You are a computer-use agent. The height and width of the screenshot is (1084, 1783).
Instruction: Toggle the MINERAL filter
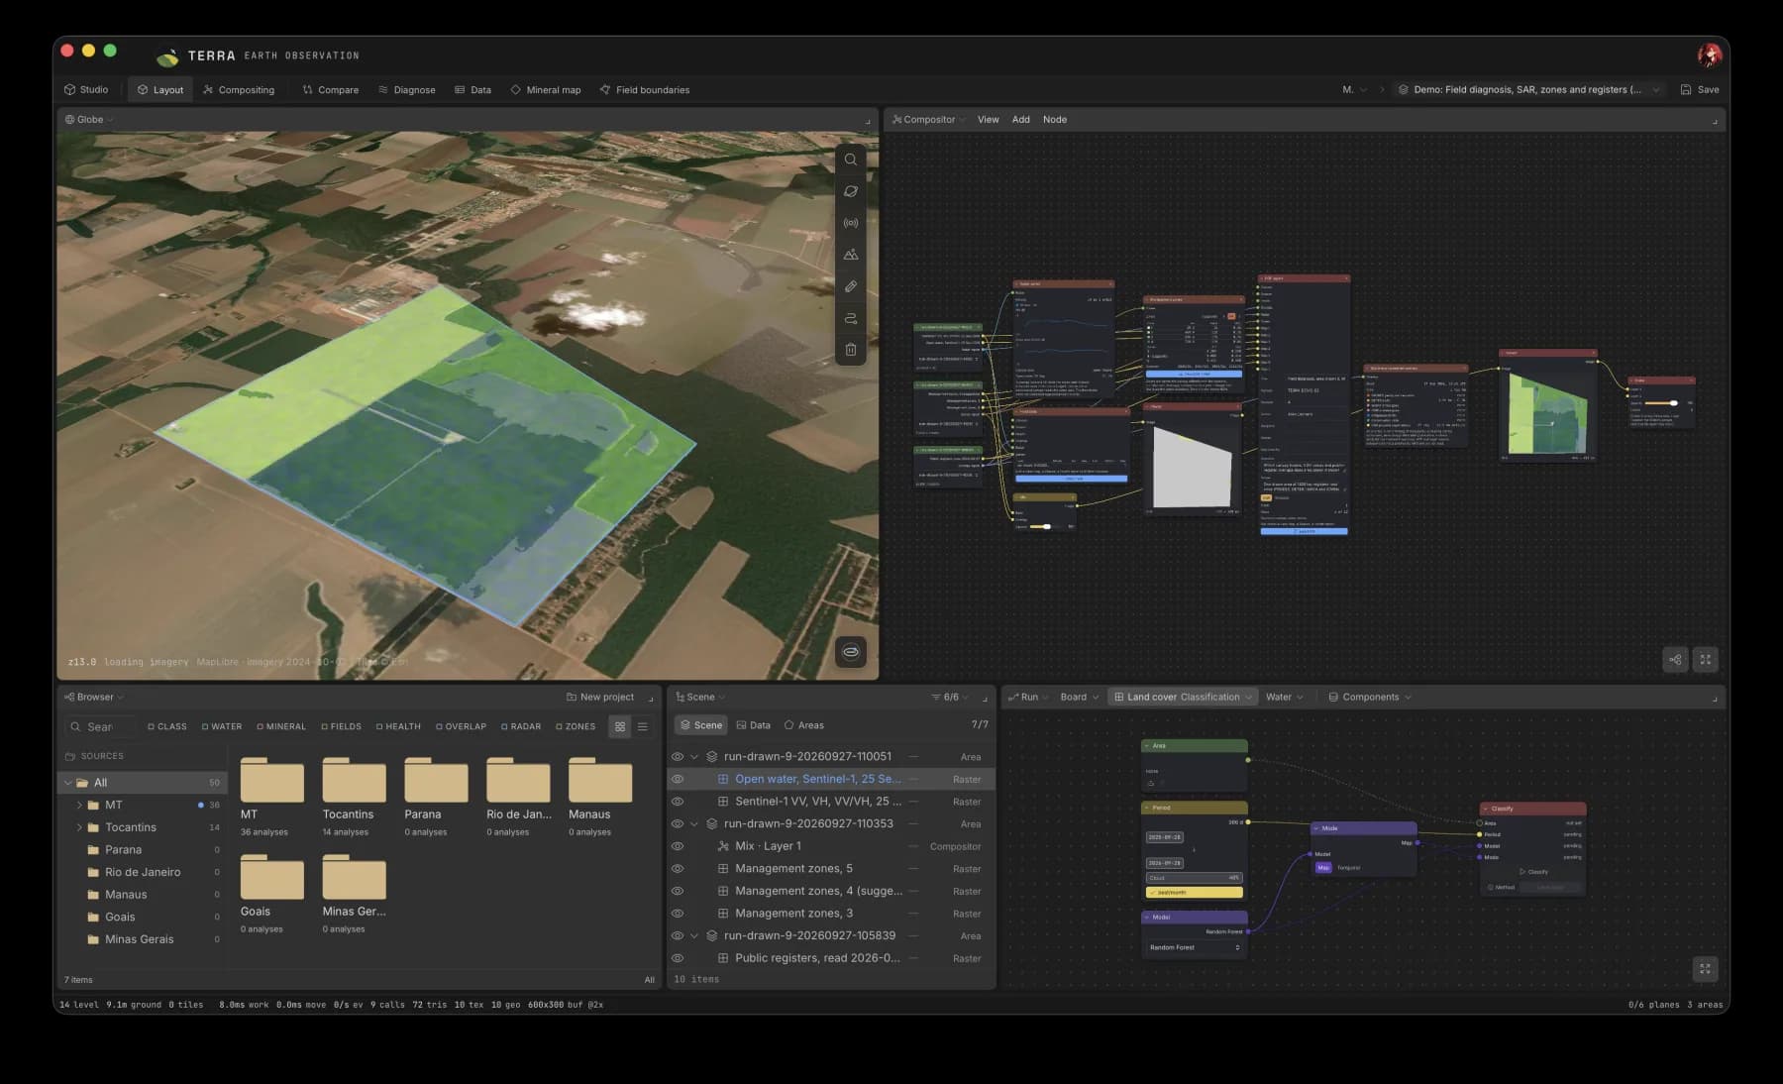click(281, 726)
